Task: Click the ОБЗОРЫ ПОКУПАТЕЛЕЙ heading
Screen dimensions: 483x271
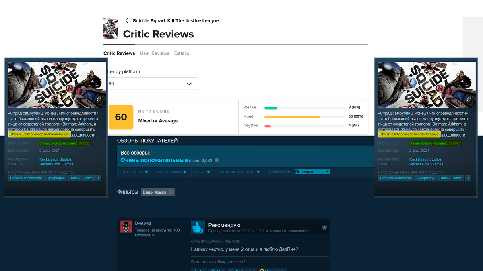Action: 147,141
